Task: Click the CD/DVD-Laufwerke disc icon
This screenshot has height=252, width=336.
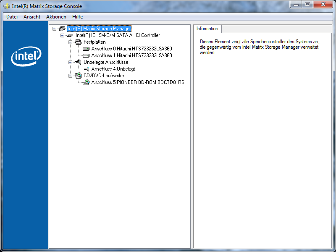Action: (78, 76)
